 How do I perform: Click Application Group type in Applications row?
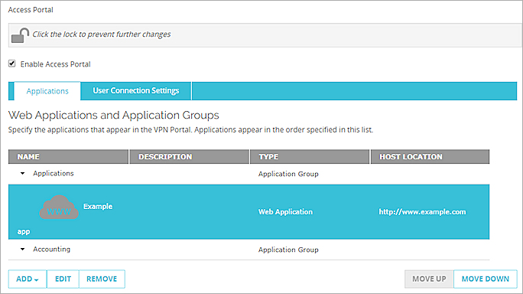pos(288,174)
